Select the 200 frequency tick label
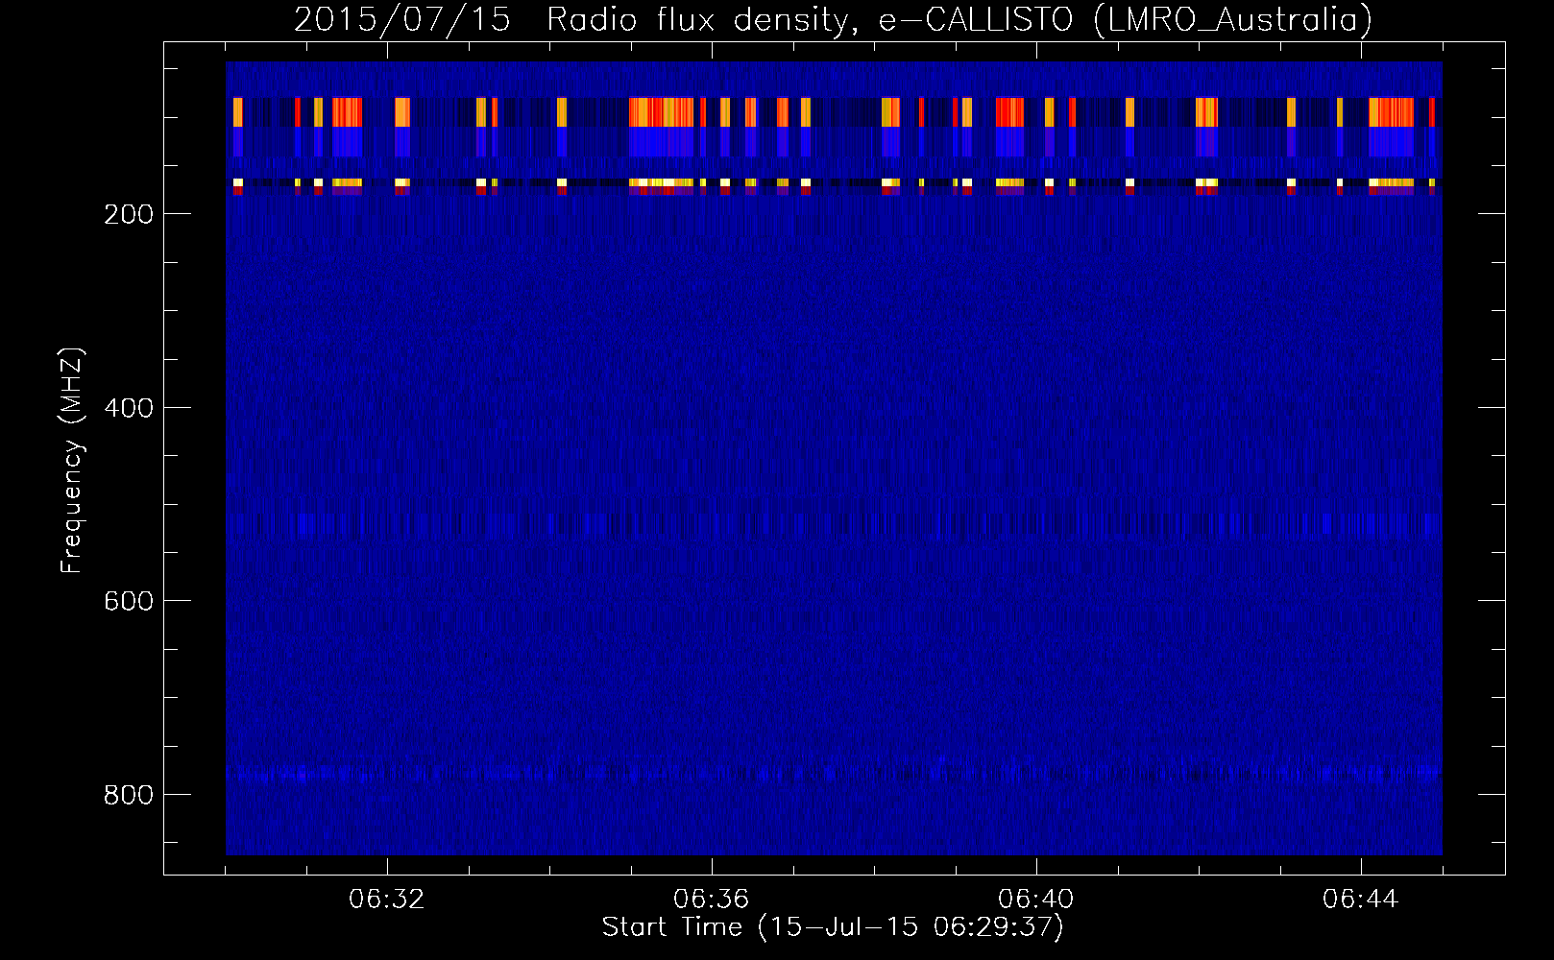The width and height of the screenshot is (1554, 960). (129, 214)
